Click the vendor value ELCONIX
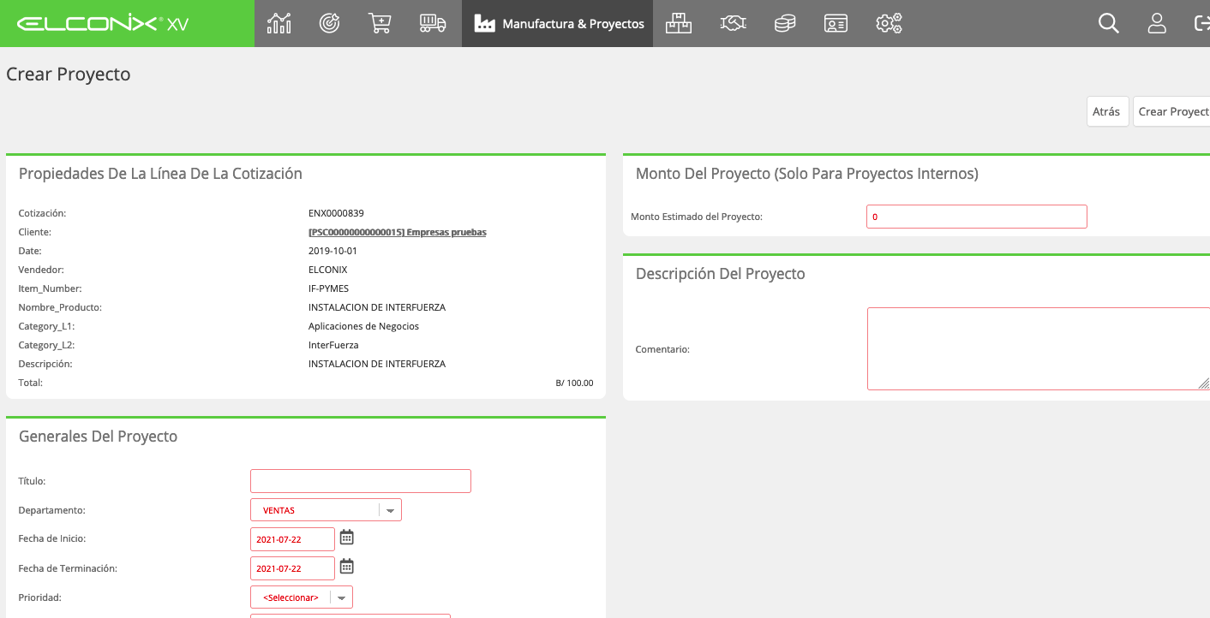 327,270
